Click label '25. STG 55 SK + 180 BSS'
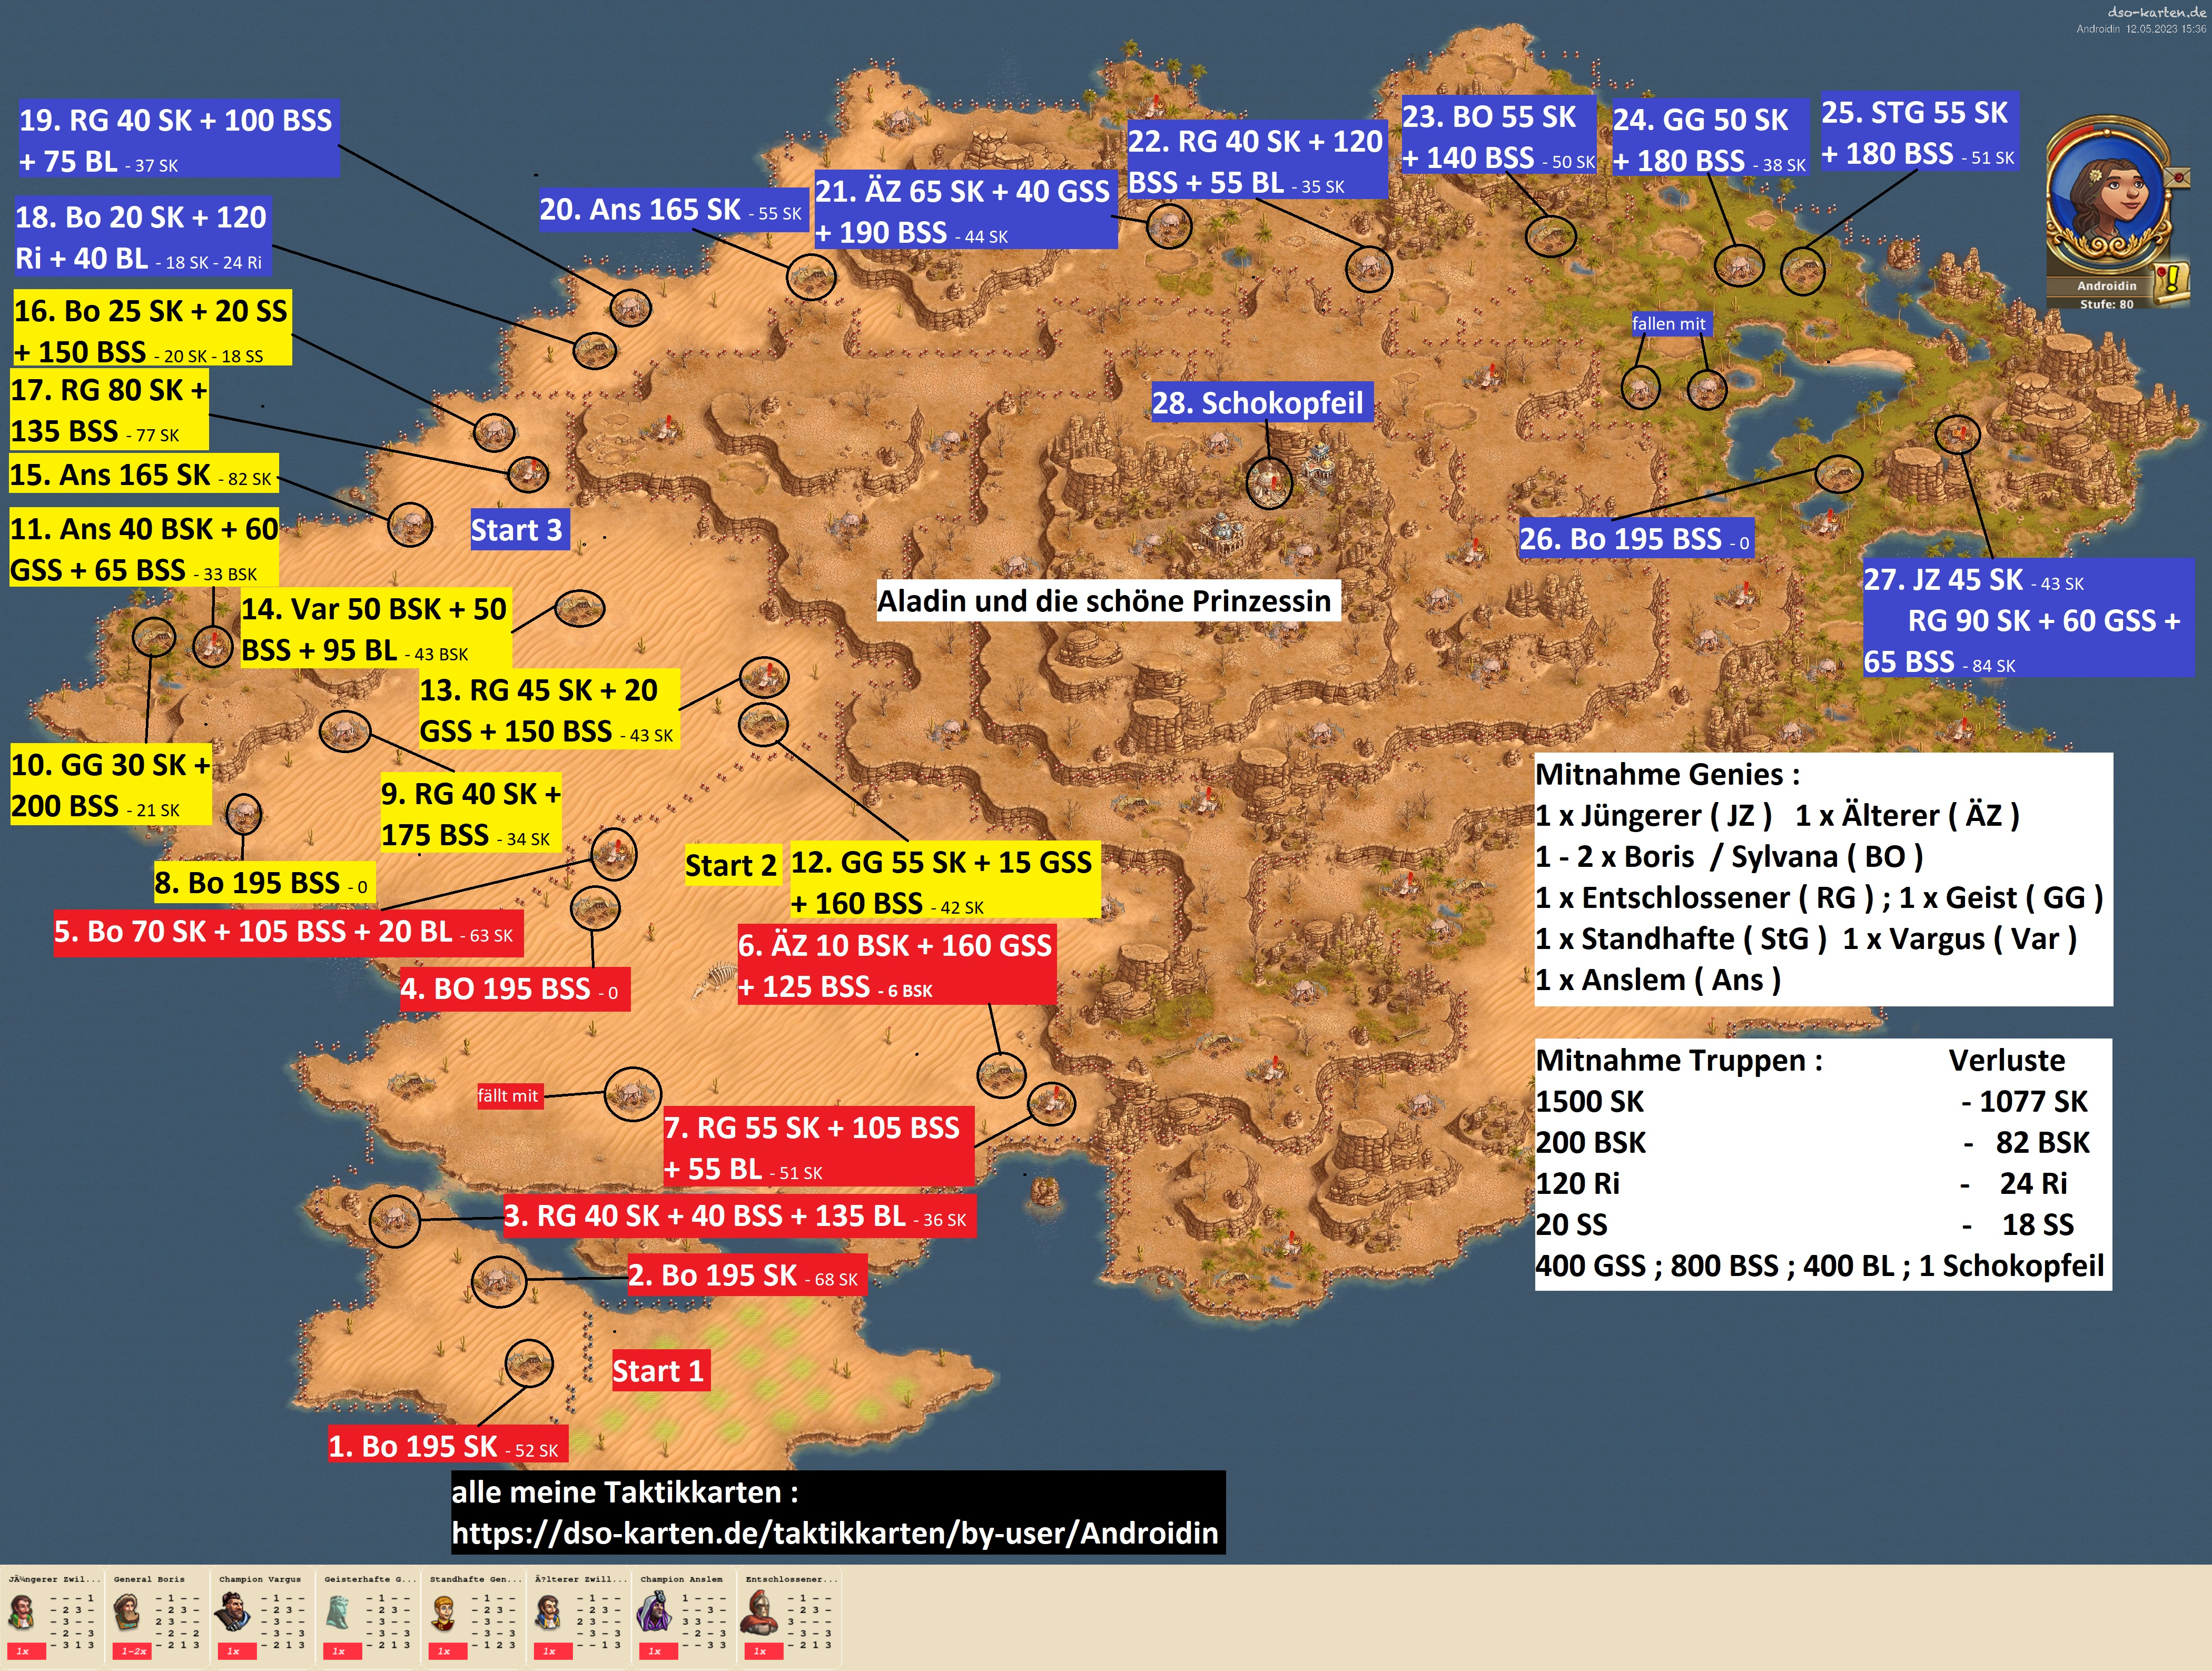 click(1919, 132)
